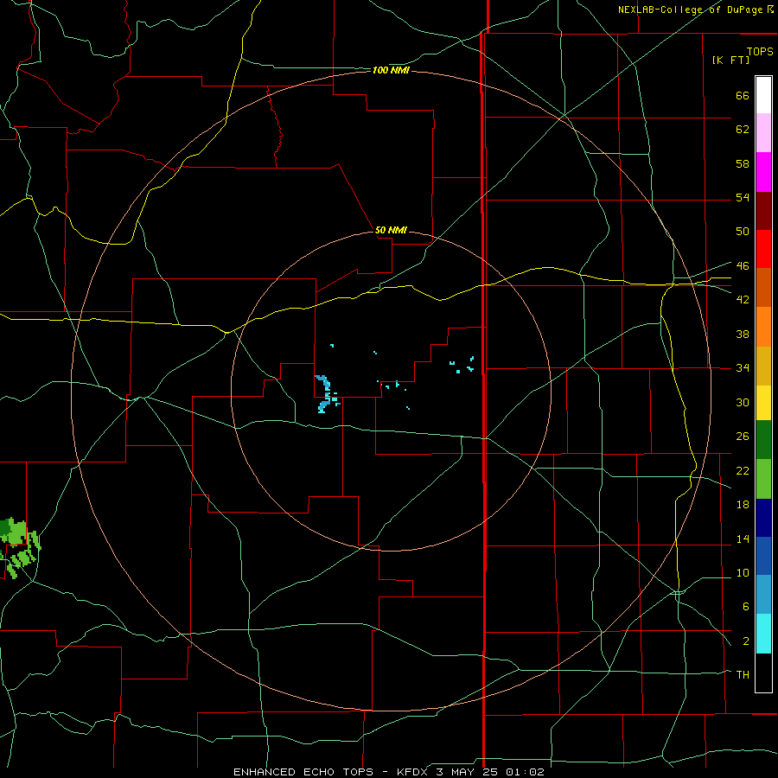Image resolution: width=778 pixels, height=778 pixels.
Task: Click the 50 NMI range ring label
Action: 391,230
